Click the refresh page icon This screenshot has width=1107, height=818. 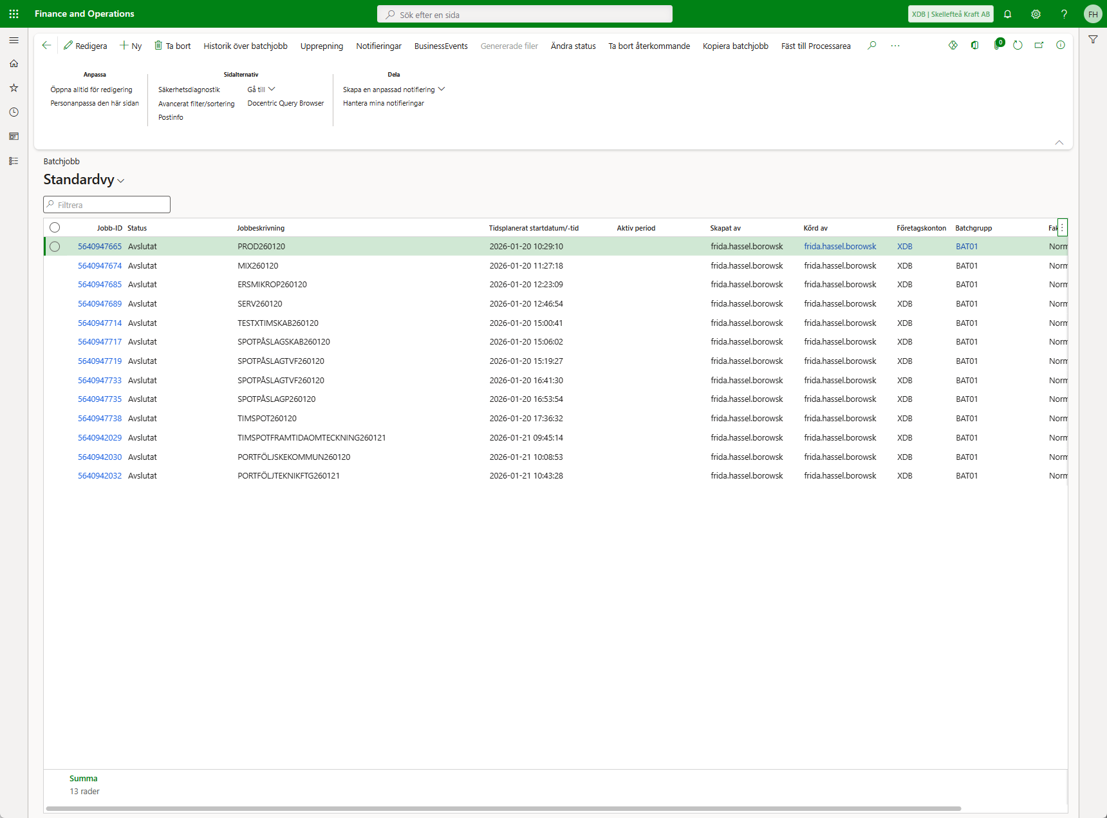1018,45
